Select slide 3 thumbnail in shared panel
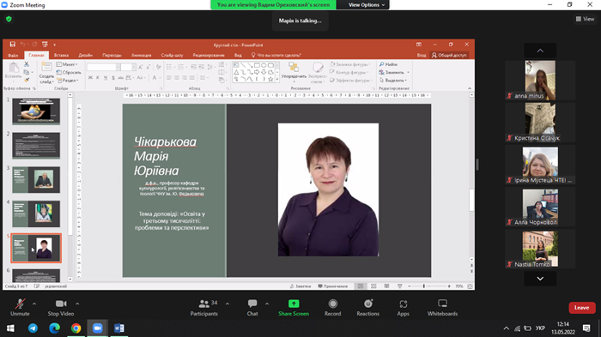The width and height of the screenshot is (601, 337). (x=36, y=179)
